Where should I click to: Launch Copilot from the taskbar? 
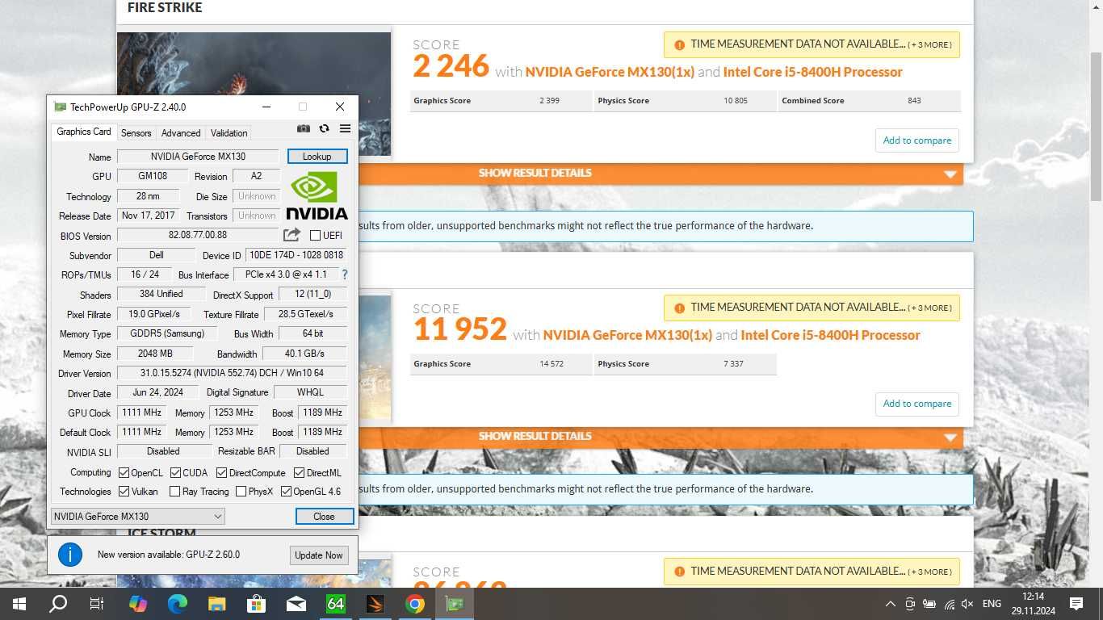pos(138,603)
